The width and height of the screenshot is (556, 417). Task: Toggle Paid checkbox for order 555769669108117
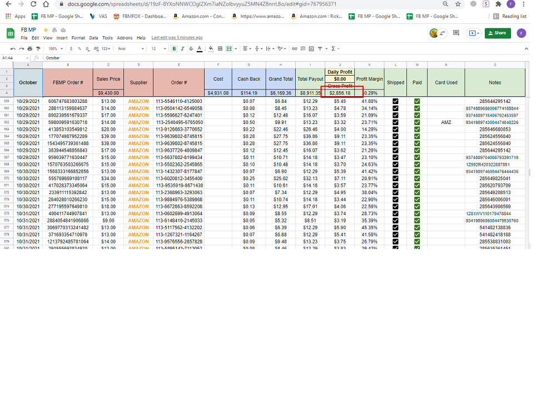point(417,178)
